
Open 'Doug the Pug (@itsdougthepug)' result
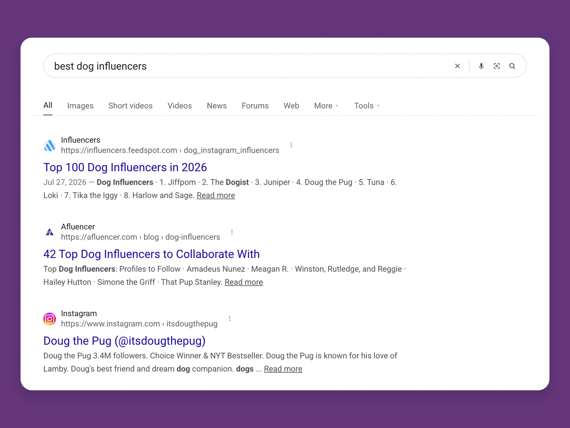(x=124, y=341)
